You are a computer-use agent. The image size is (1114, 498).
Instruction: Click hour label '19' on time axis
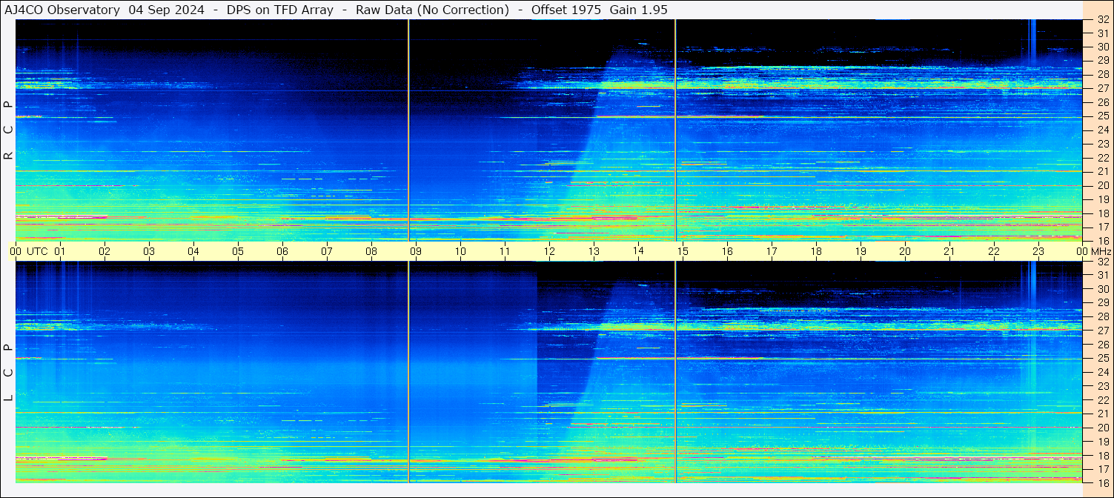tap(861, 251)
